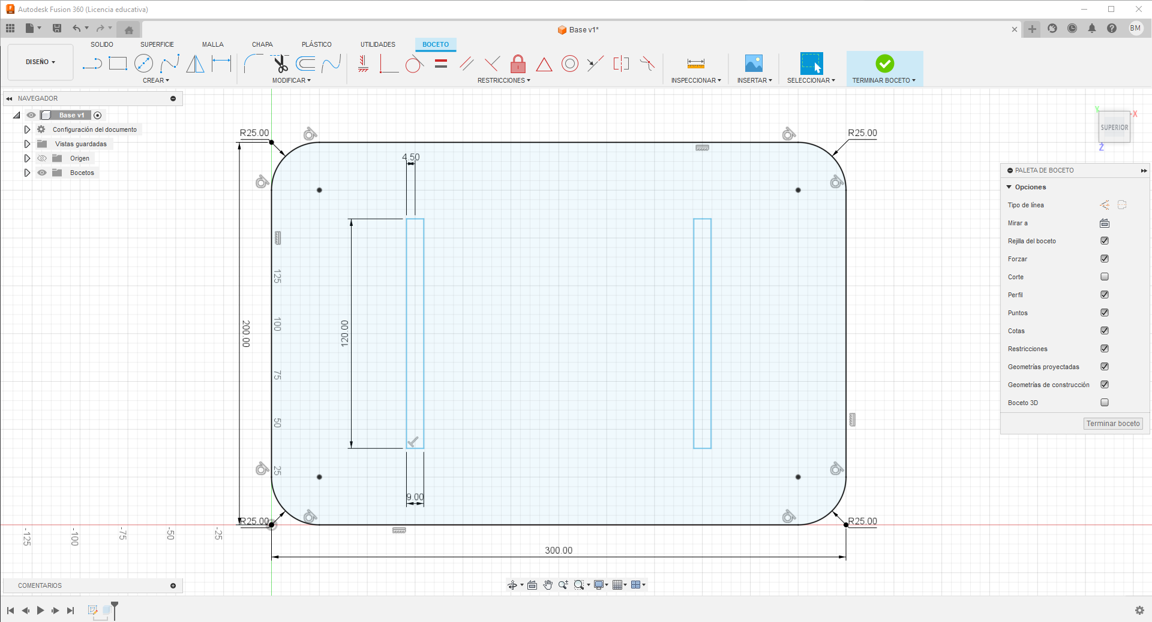
Task: Click the Insertar image icon
Action: pyautogui.click(x=754, y=64)
